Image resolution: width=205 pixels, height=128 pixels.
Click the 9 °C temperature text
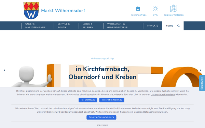[155, 15]
